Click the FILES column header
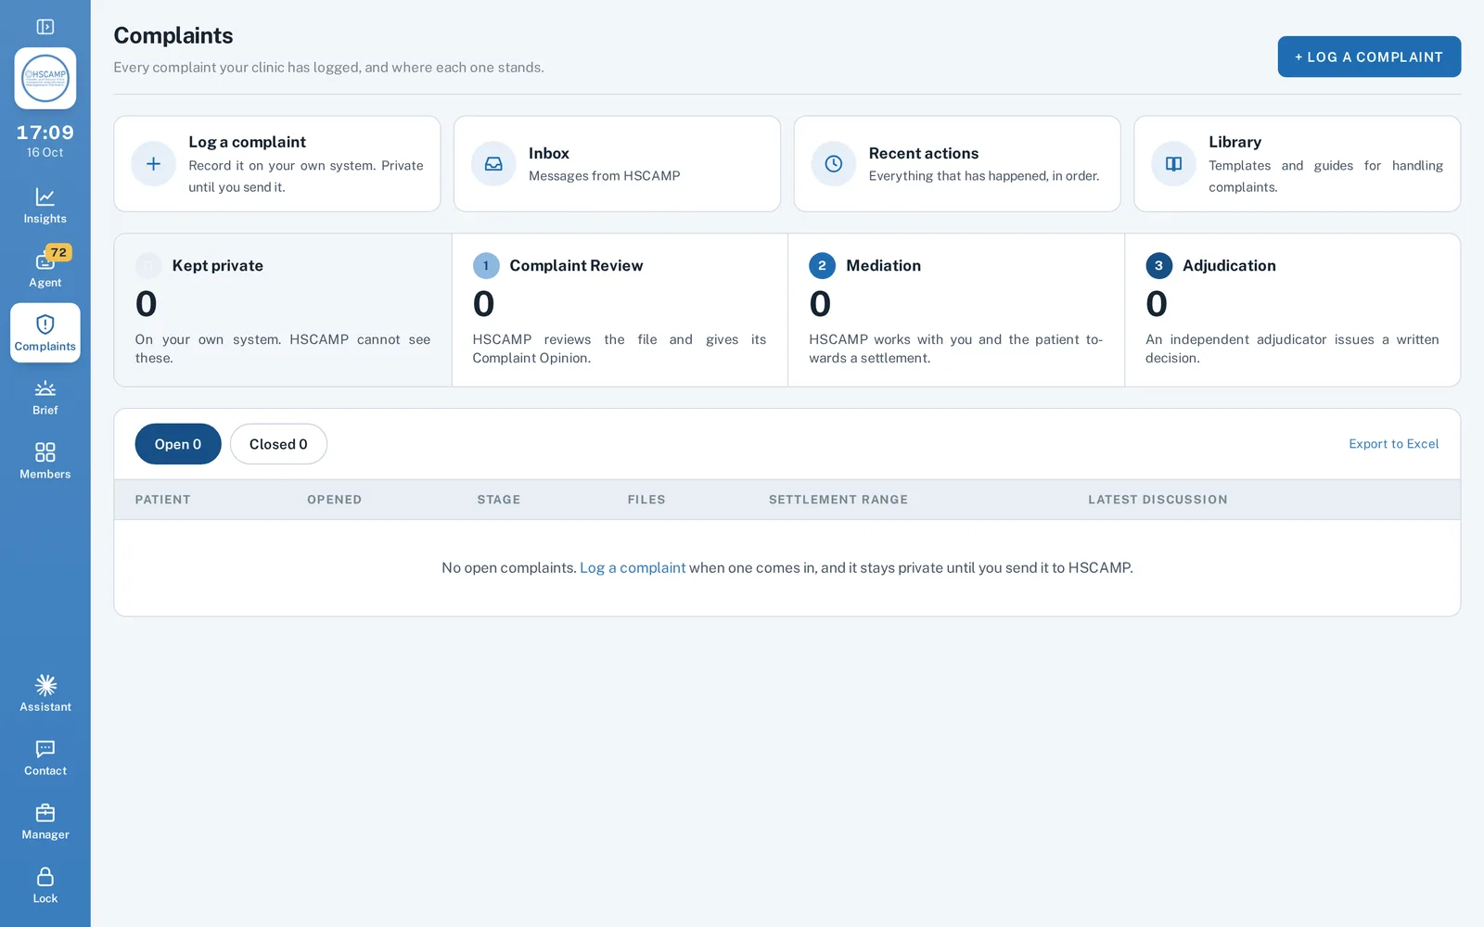 [x=646, y=500]
